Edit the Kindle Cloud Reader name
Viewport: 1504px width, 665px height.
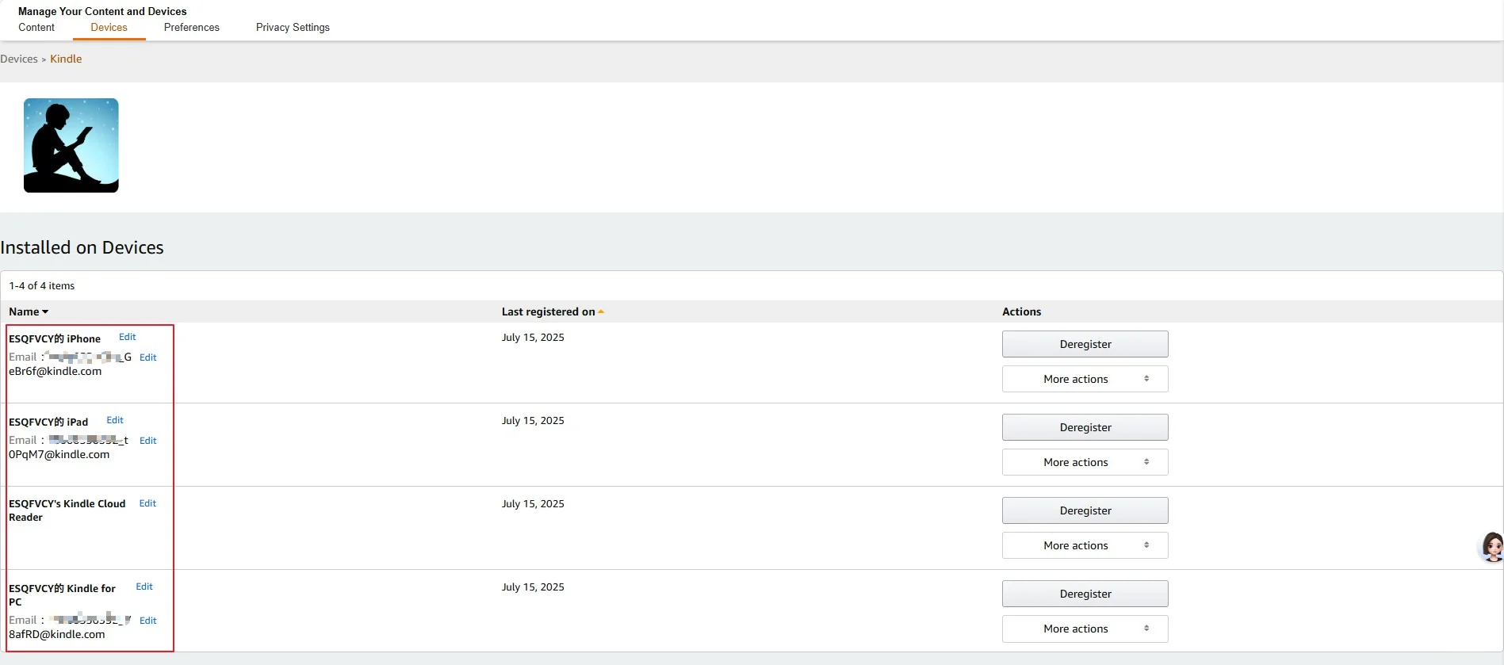(147, 503)
